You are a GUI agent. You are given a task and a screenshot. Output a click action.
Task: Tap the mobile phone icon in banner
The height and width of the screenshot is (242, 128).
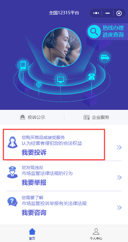click(x=23, y=65)
